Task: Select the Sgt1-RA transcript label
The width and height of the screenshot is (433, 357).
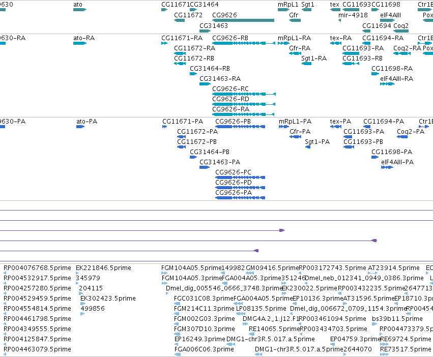Action: pos(314,58)
